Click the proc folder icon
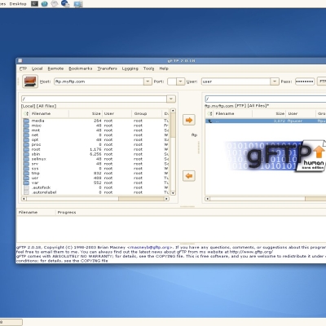The height and width of the screenshot is (326, 326). tap(26, 144)
